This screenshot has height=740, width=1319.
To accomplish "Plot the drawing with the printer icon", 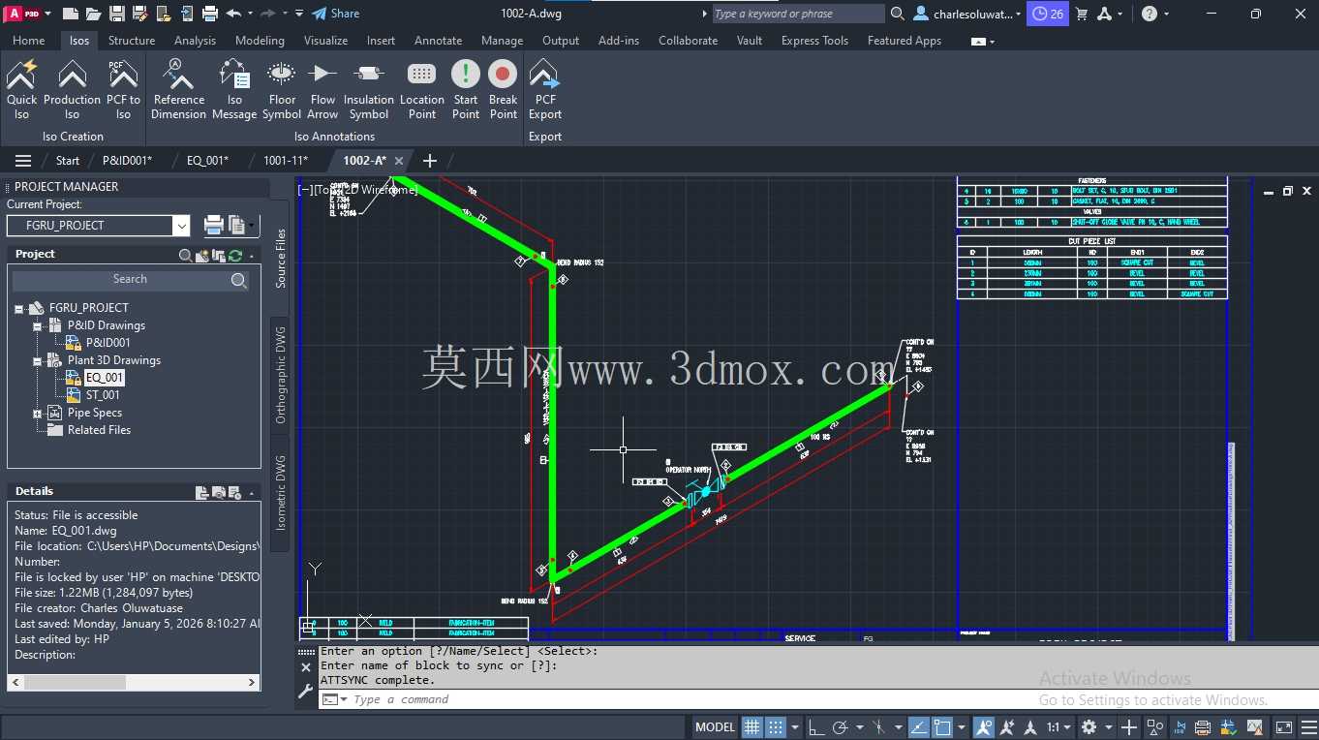I will (x=209, y=14).
